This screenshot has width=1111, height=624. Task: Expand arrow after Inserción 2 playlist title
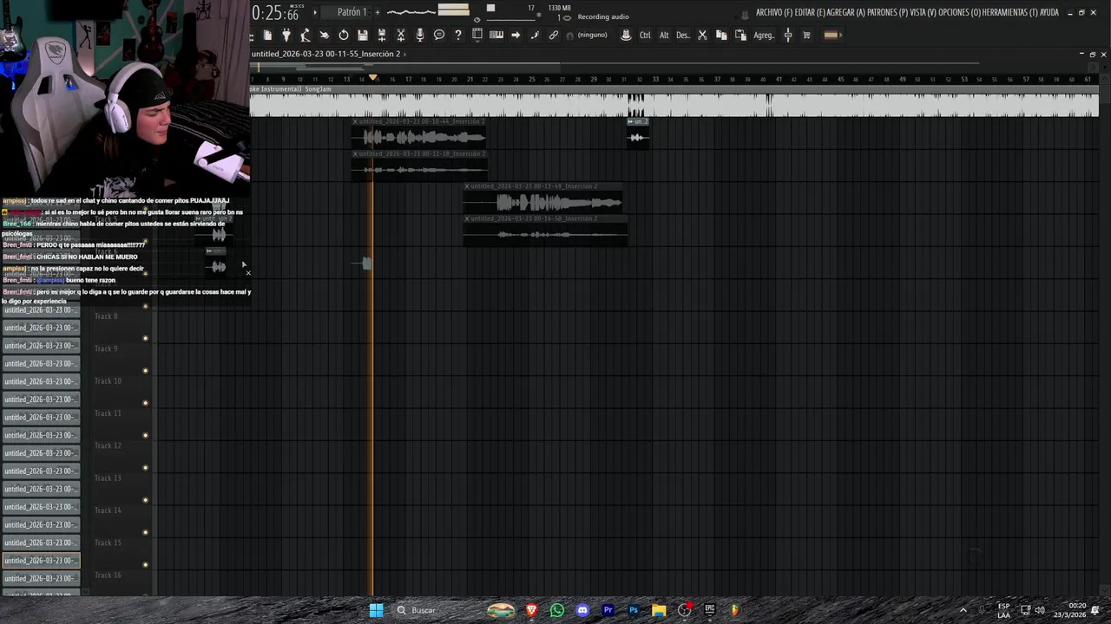[405, 54]
